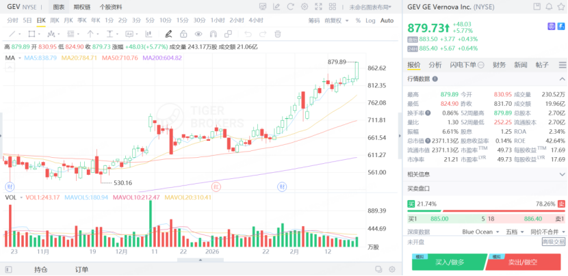Open the 新闻 tab in quote panel
Viewport: 568px width, 276px height.
click(x=521, y=65)
